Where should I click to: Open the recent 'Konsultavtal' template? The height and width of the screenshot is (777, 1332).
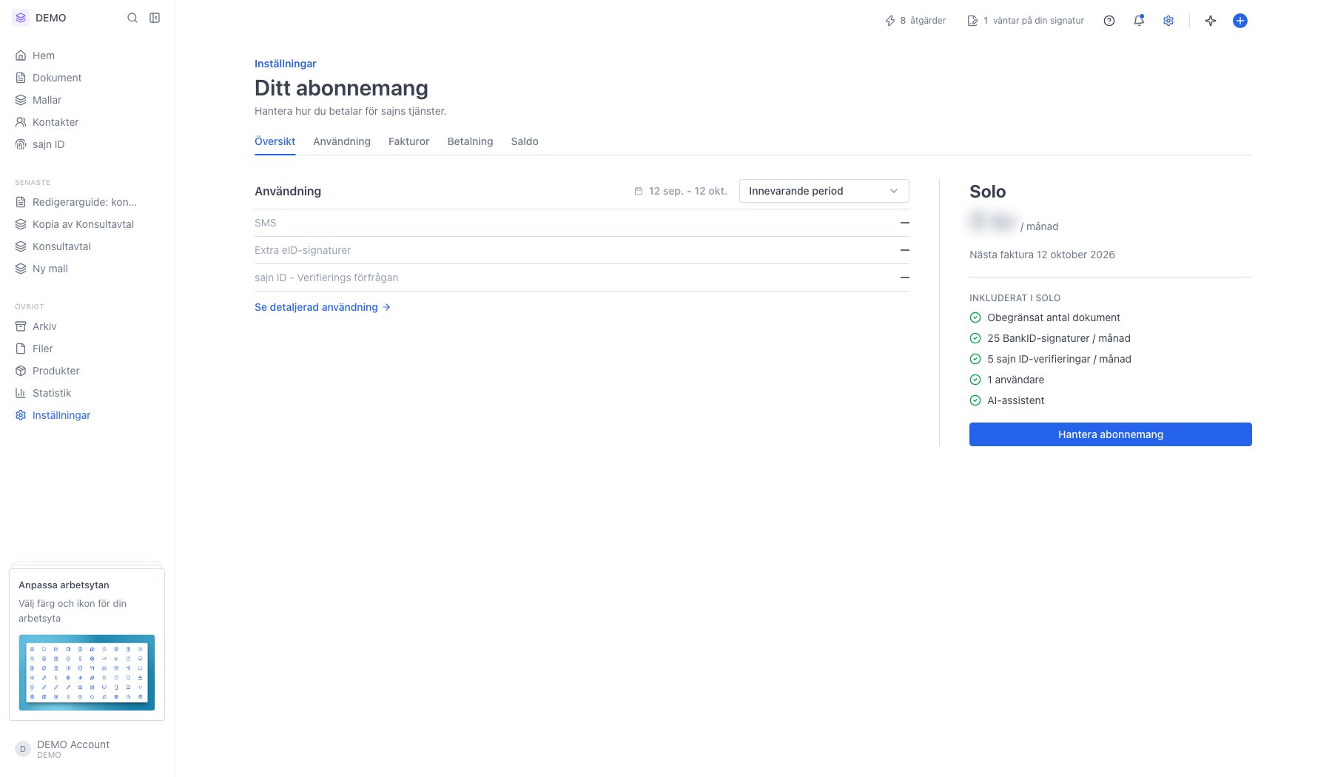point(87,246)
